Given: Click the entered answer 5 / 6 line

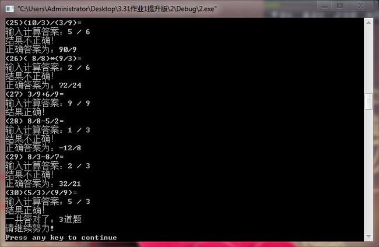Looking at the screenshot, I should pyautogui.click(x=48, y=32).
